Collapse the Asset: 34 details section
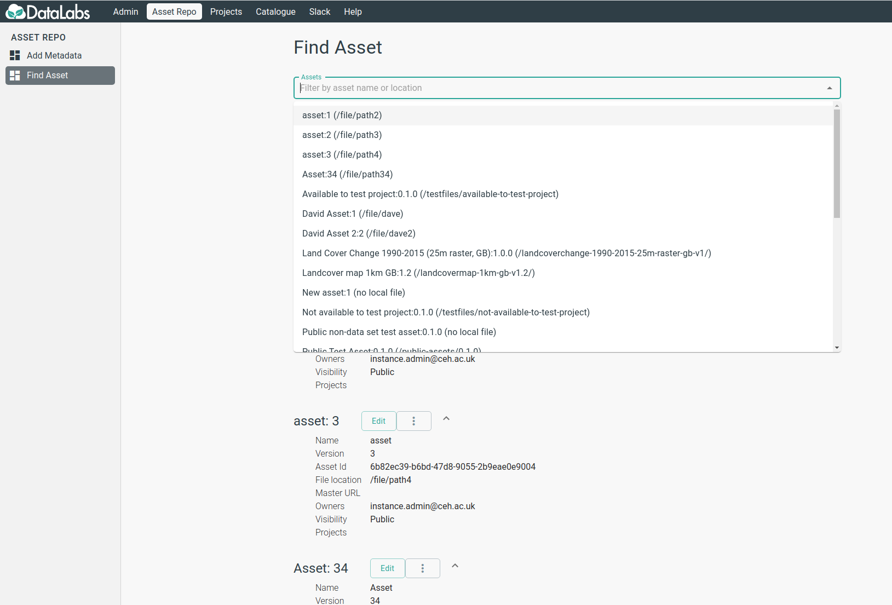This screenshot has height=605, width=892. click(455, 566)
